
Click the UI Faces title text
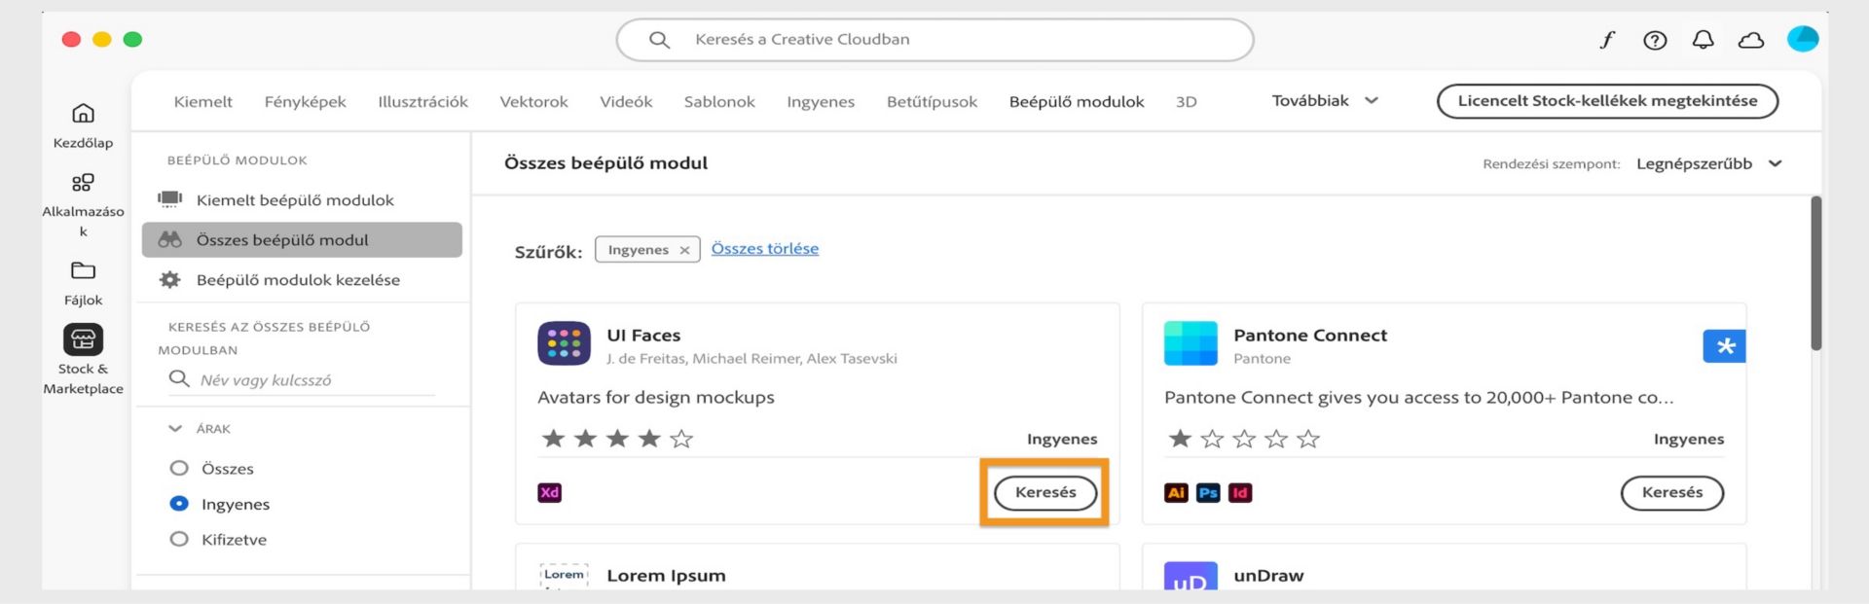coord(643,336)
